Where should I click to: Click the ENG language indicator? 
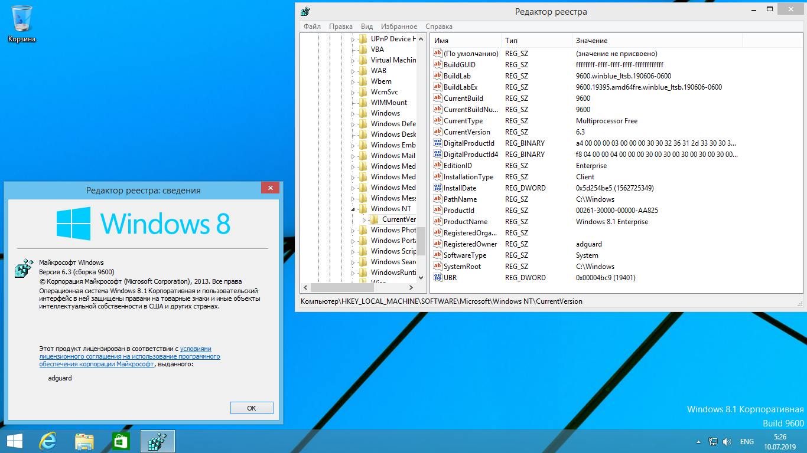[x=746, y=442]
